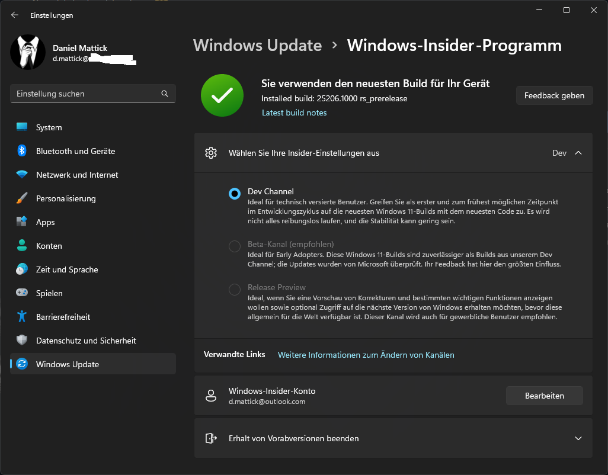
Task: Select the Dev Channel radio button
Action: coord(235,193)
